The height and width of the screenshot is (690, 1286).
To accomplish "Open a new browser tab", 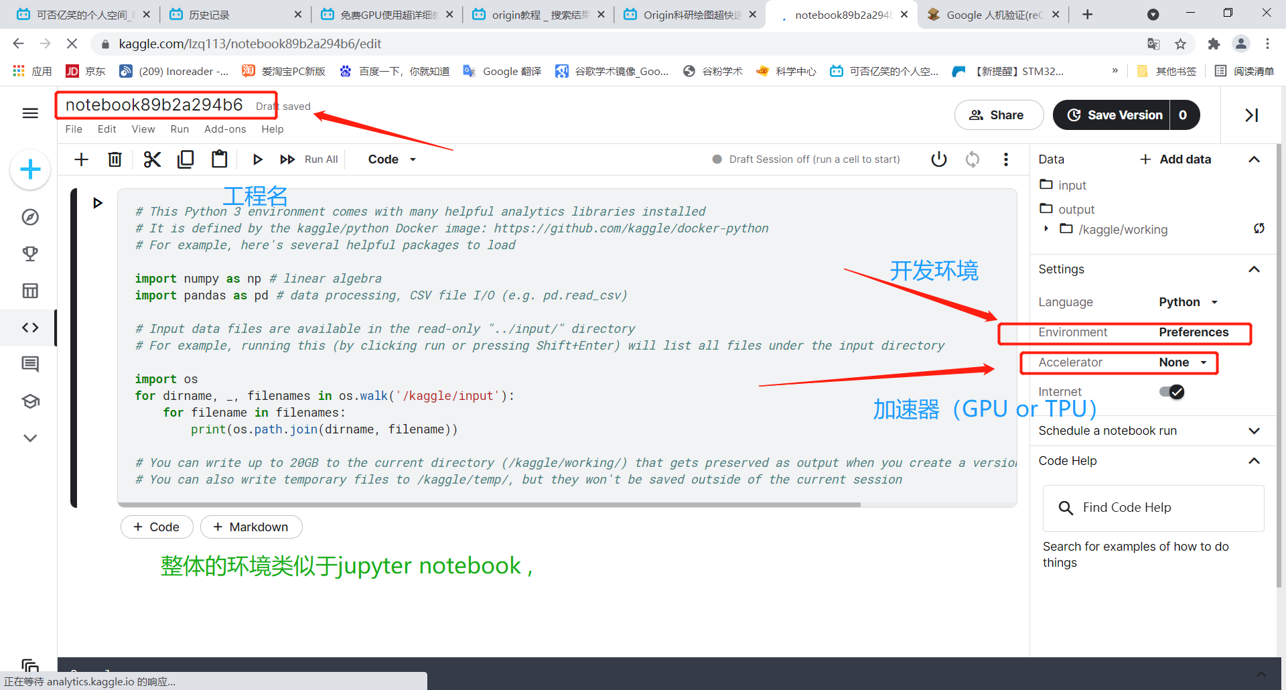I will coord(1087,15).
